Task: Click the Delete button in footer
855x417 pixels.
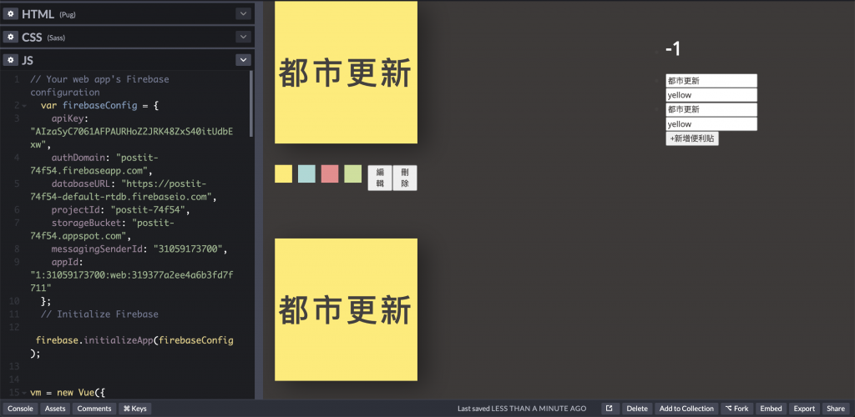Action: click(637, 409)
